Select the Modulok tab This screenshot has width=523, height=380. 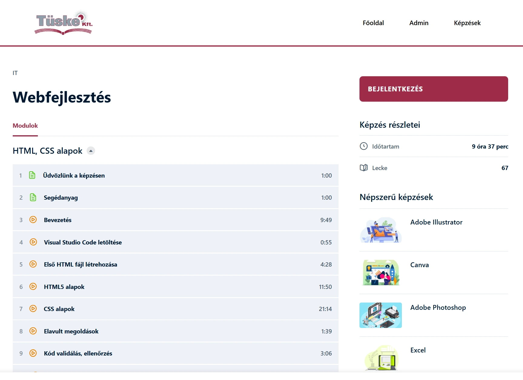(x=25, y=126)
